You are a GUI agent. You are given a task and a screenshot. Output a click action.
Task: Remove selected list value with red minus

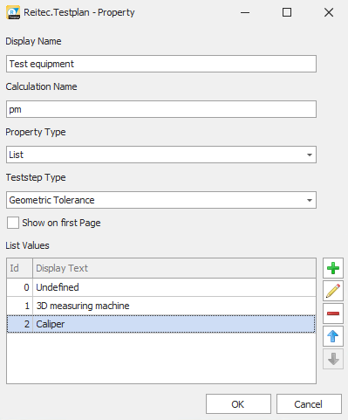pos(333,313)
